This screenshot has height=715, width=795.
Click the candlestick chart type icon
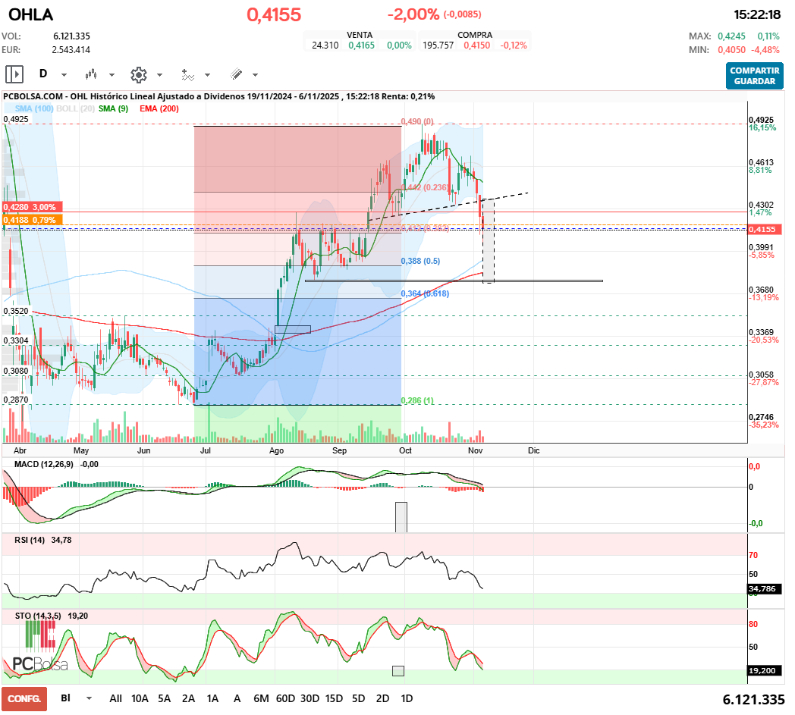click(92, 74)
